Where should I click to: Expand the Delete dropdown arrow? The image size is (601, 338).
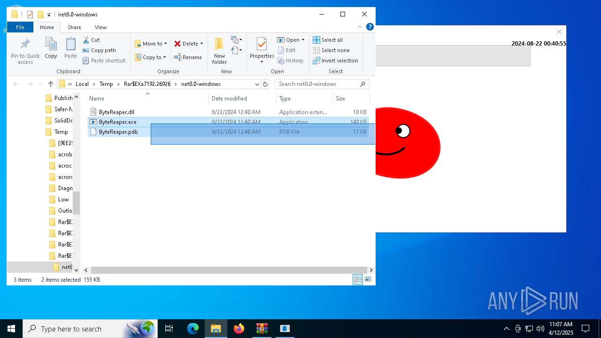[x=202, y=44]
